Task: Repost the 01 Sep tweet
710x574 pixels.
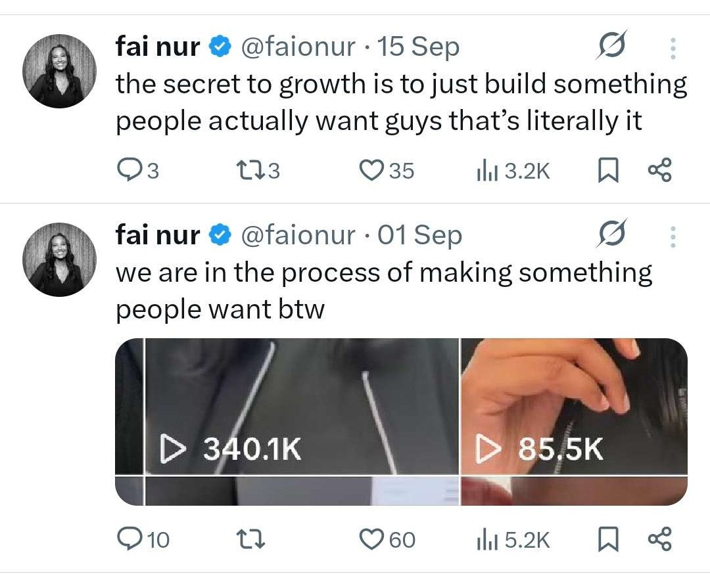Action: [x=251, y=539]
